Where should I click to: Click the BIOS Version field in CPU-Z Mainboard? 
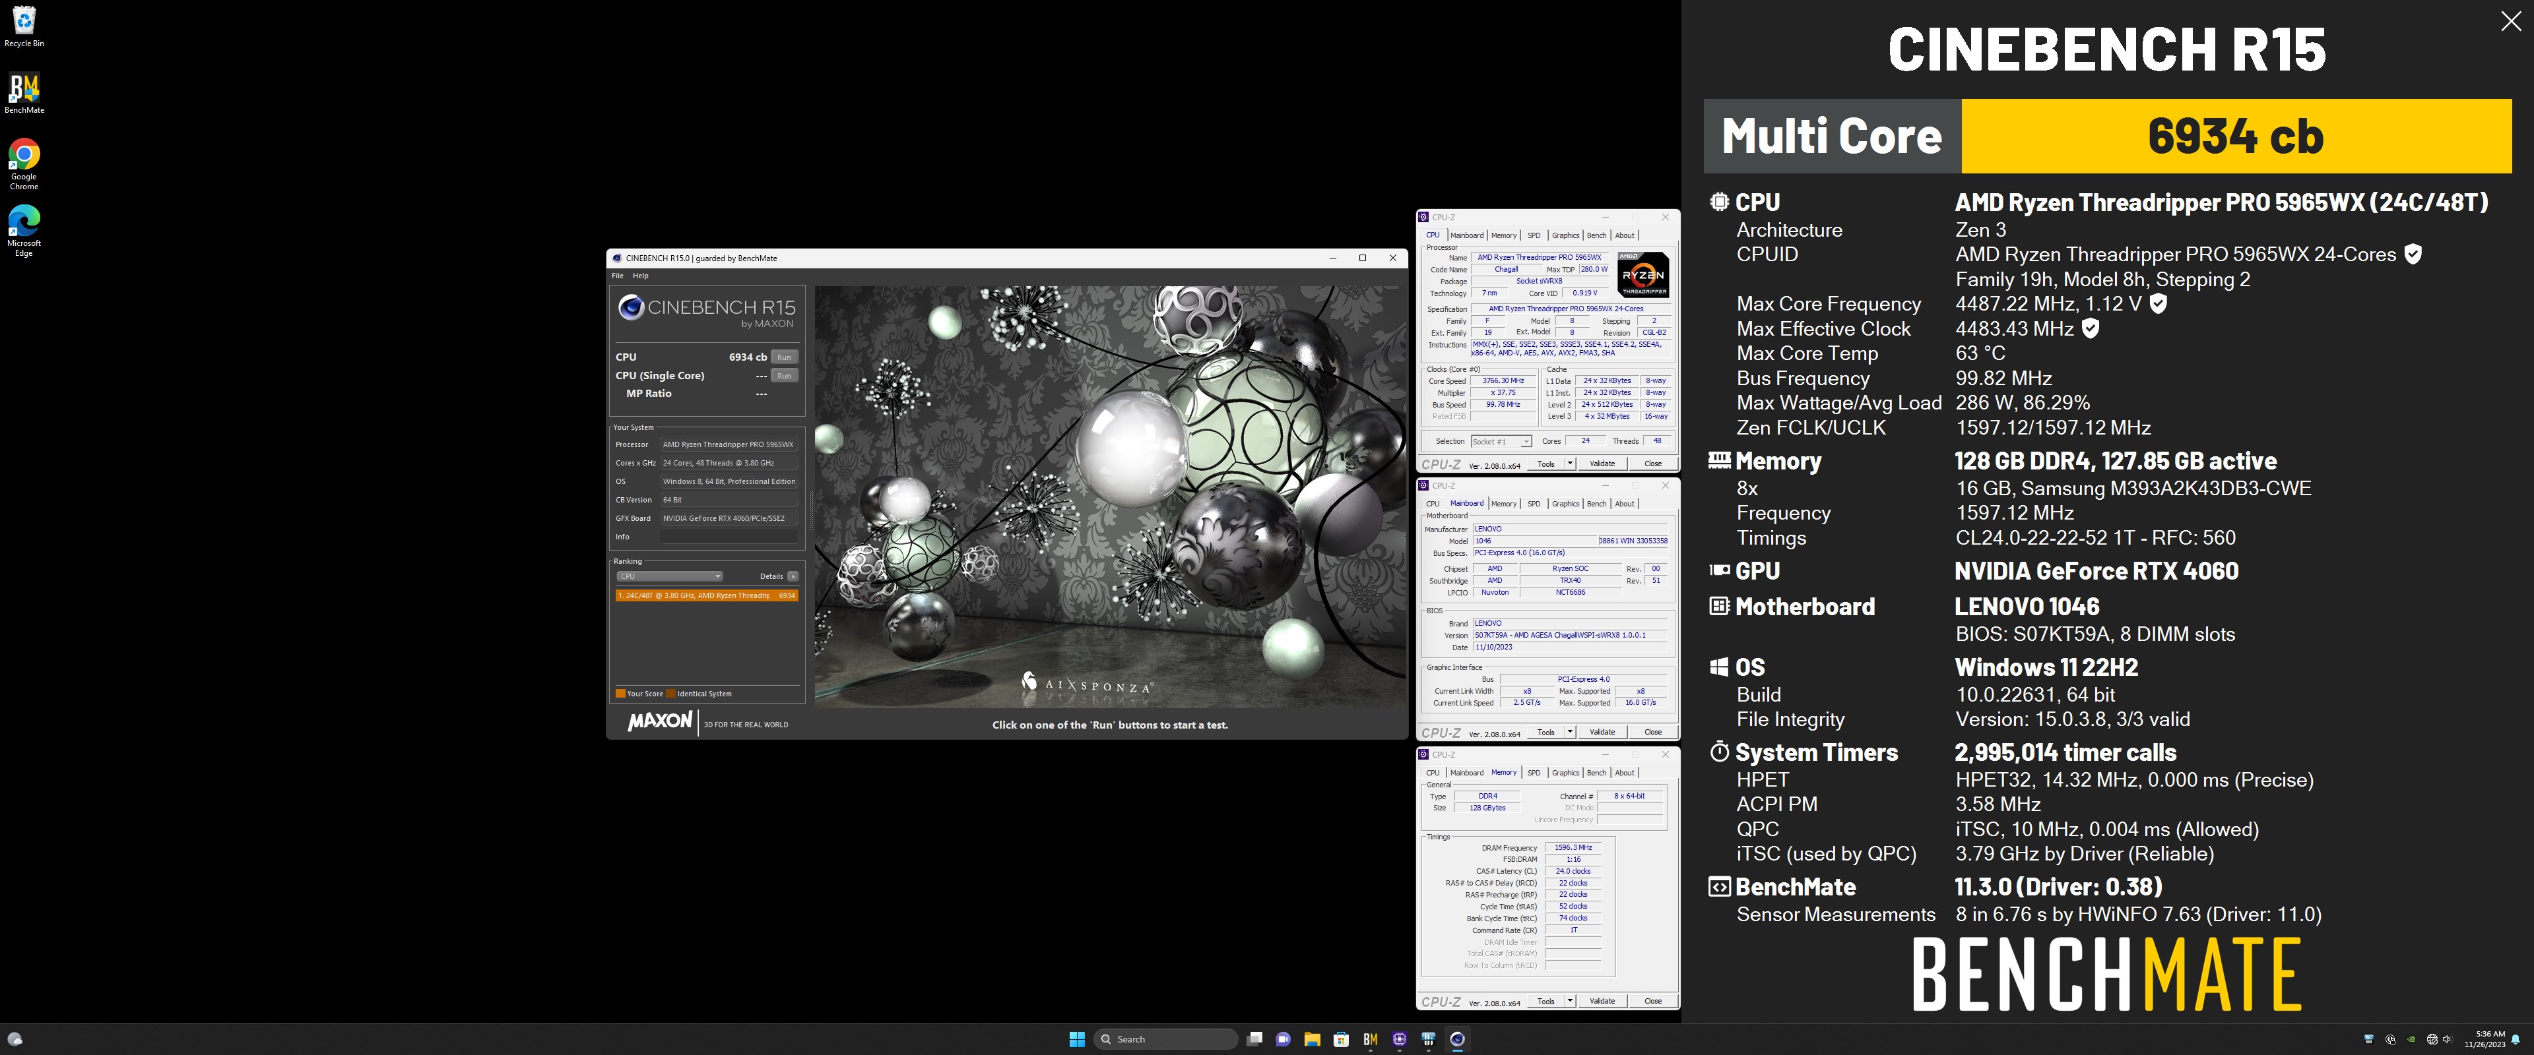pyautogui.click(x=1570, y=635)
